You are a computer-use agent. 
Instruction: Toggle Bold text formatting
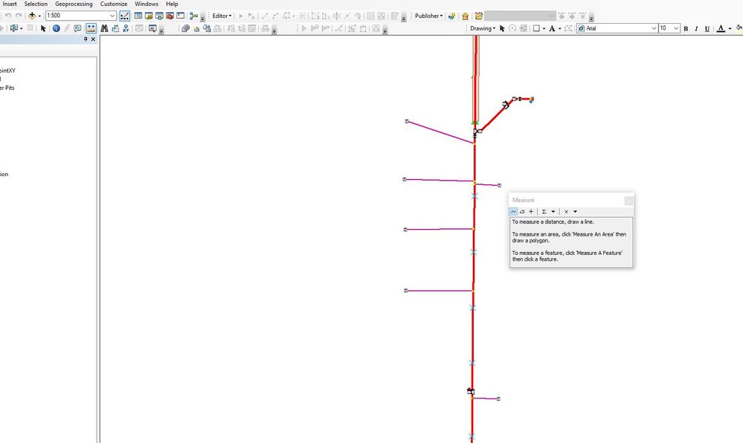tap(686, 28)
